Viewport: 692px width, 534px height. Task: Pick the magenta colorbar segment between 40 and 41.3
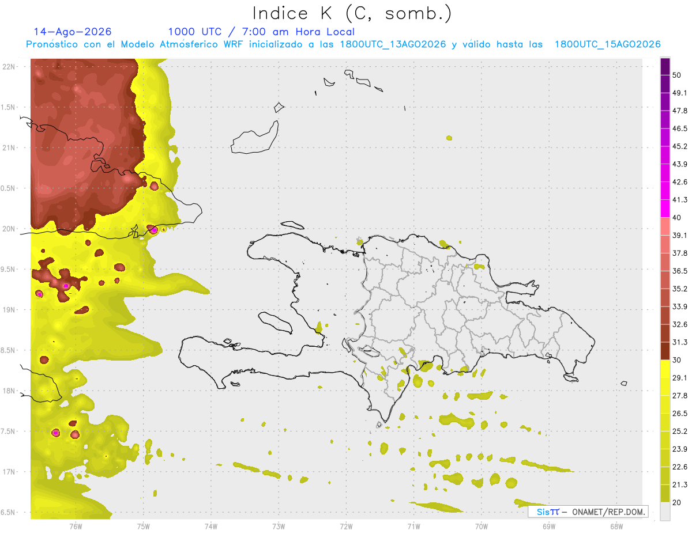click(665, 209)
